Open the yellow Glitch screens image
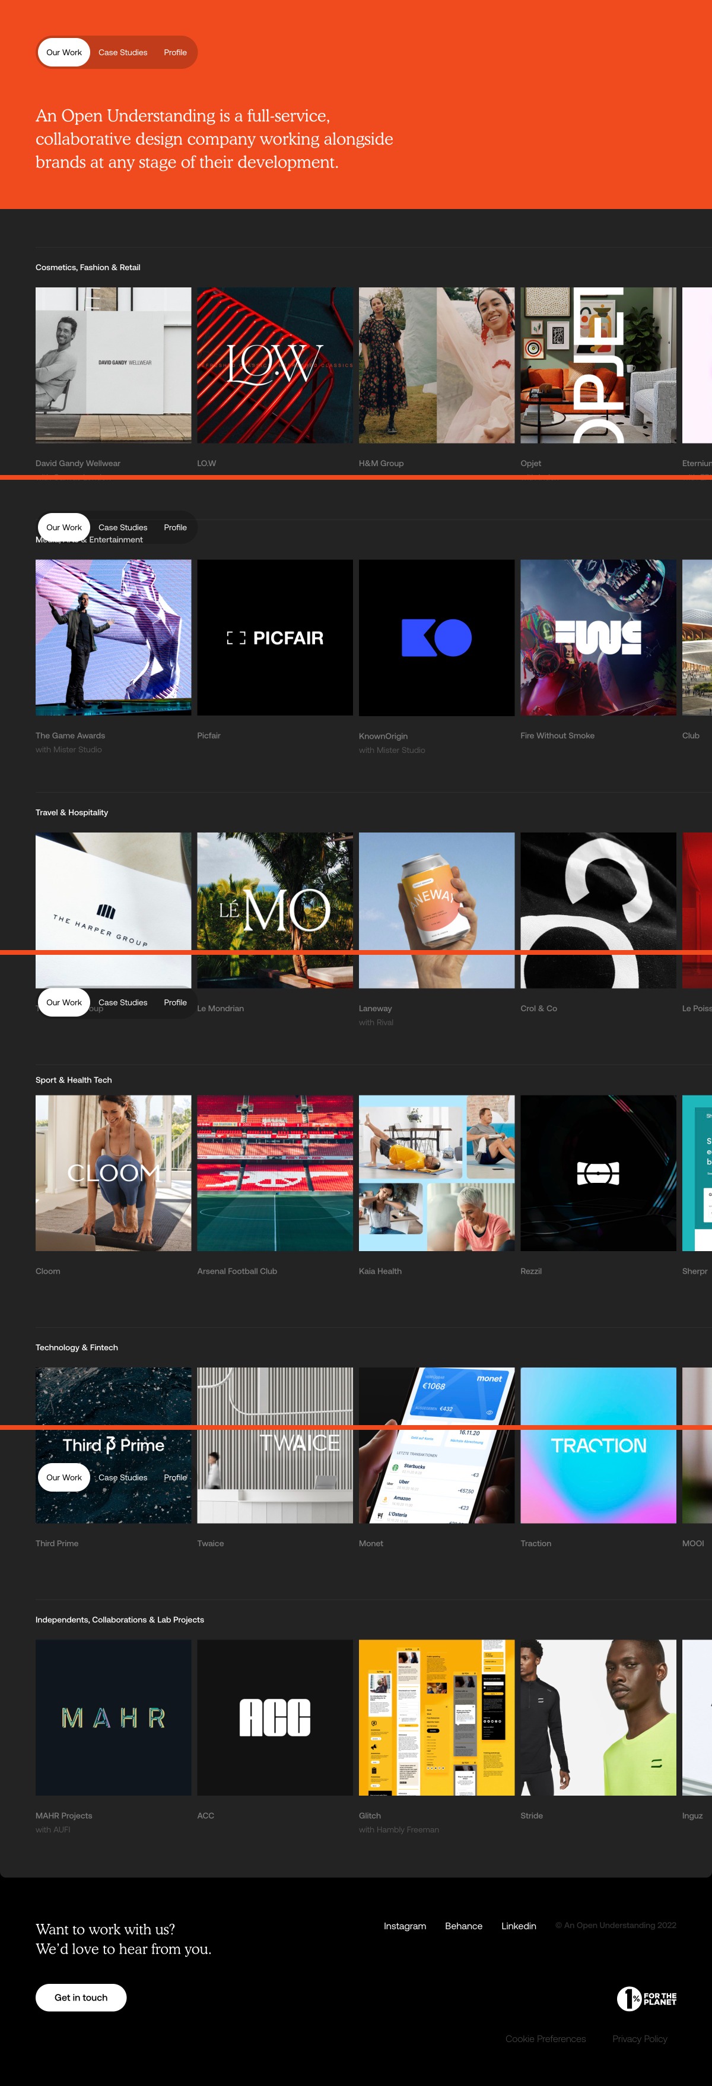The height and width of the screenshot is (2086, 712). [x=437, y=1717]
